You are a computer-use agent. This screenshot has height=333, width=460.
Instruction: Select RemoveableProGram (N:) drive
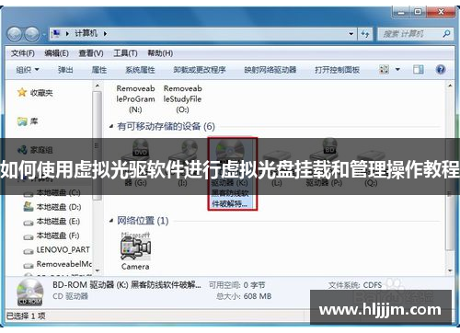(135, 98)
